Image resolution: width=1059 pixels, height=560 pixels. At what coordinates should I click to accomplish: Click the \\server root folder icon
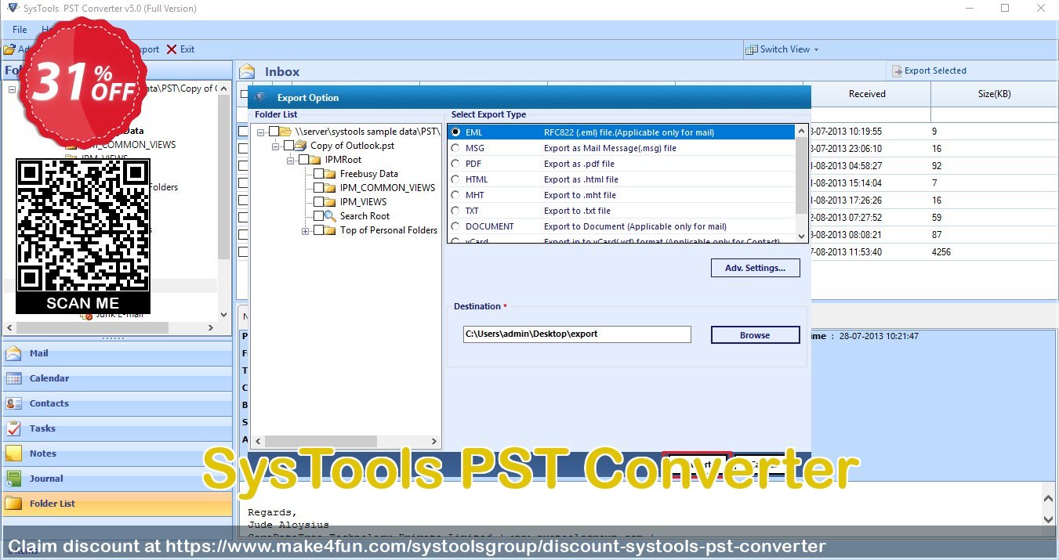point(286,132)
